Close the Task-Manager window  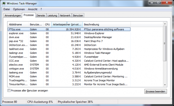point(167,3)
